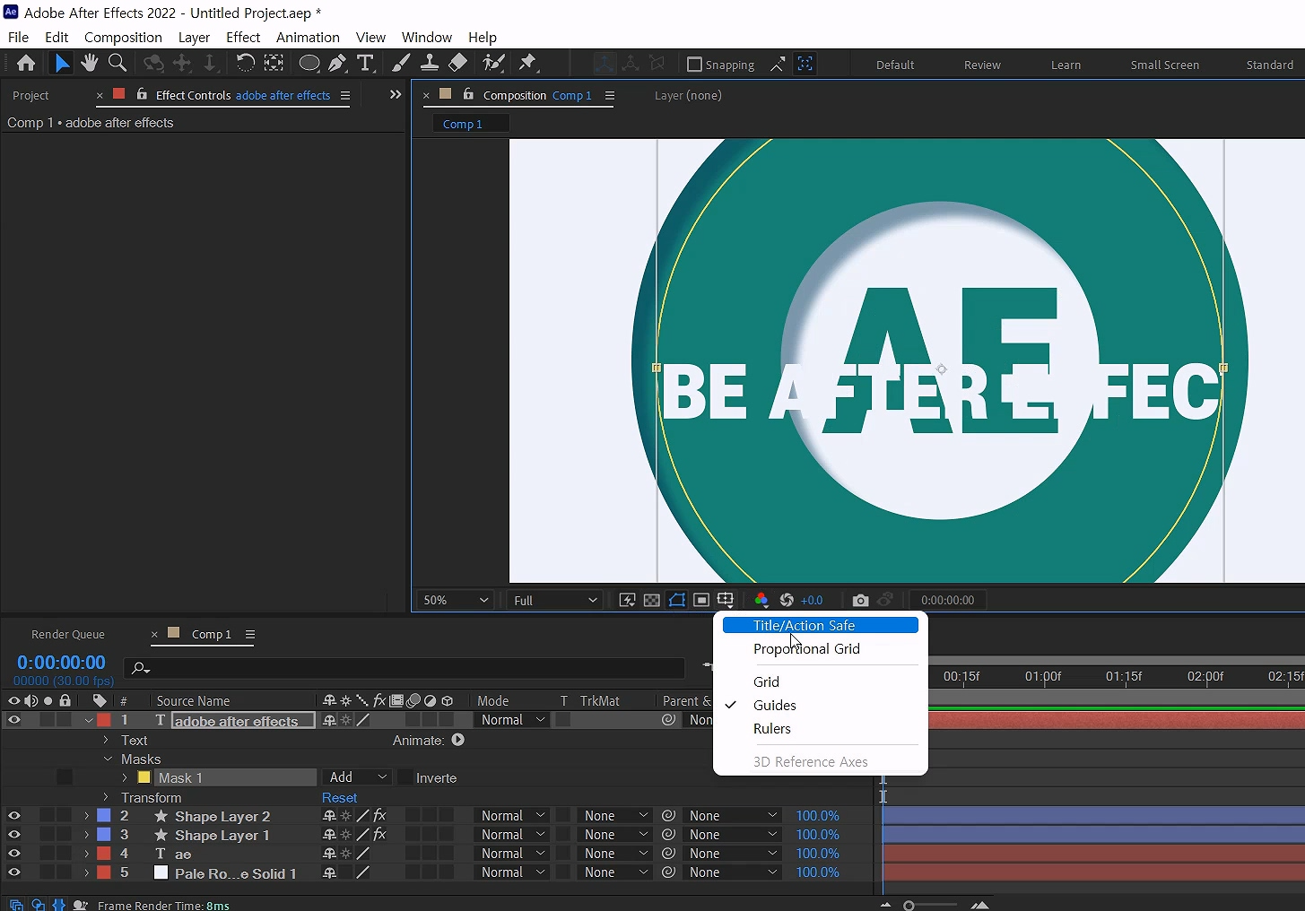Select the Rotation tool
Image resolution: width=1305 pixels, height=911 pixels.
245,63
